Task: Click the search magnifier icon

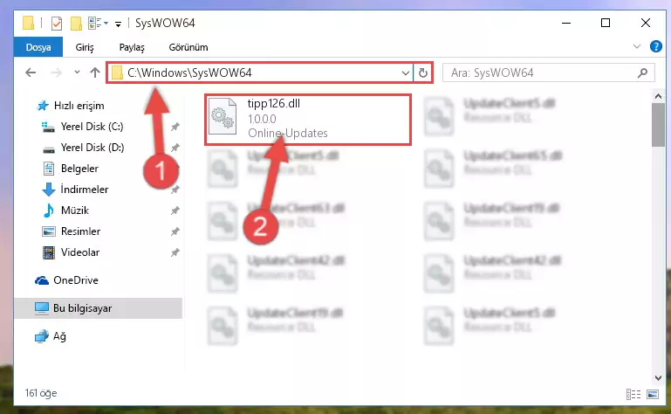Action: 642,72
